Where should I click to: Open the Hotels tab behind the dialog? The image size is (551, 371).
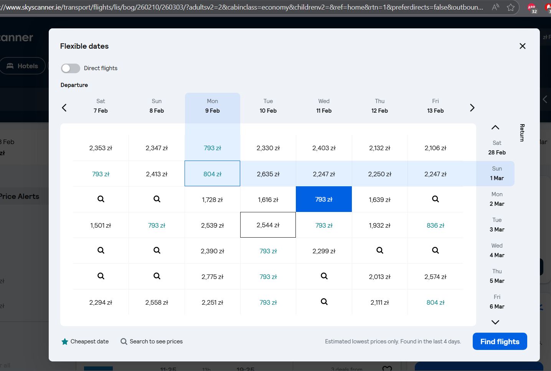tap(23, 66)
